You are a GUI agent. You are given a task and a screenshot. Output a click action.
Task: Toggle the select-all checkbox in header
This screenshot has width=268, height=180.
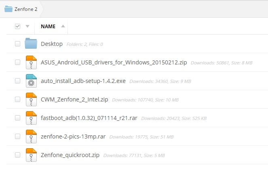point(17,27)
